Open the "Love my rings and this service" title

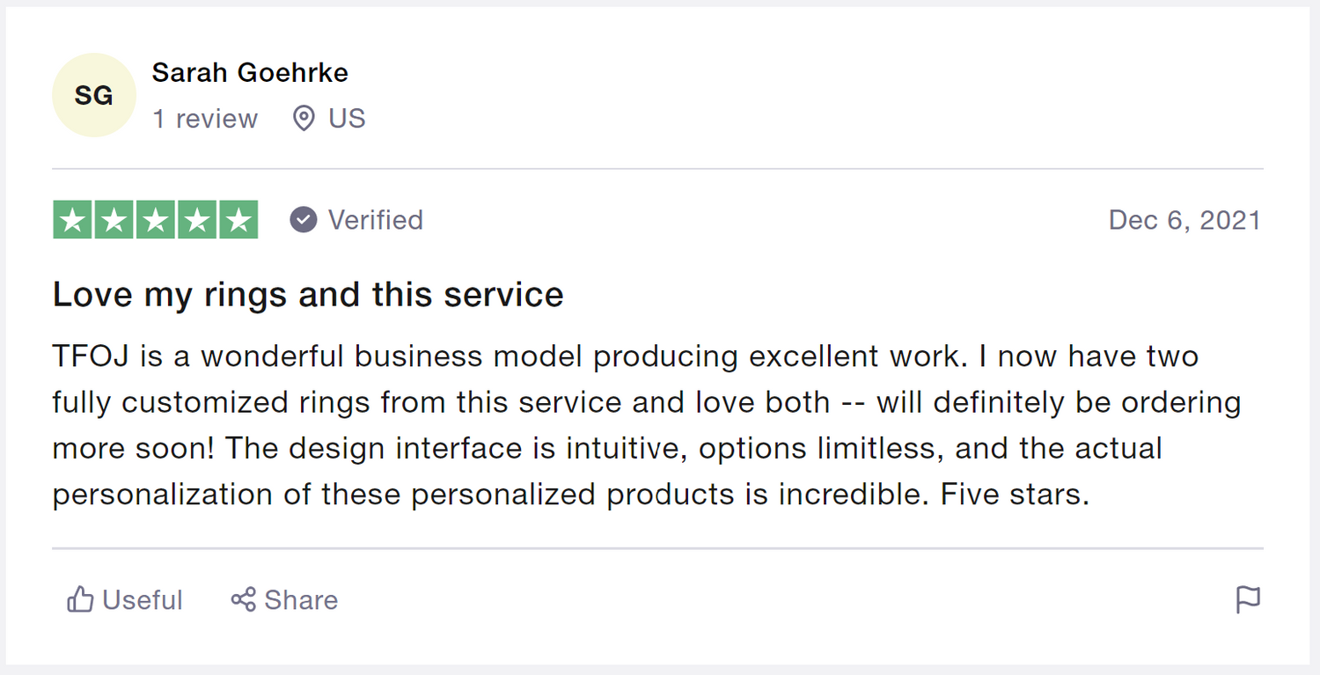click(x=308, y=295)
